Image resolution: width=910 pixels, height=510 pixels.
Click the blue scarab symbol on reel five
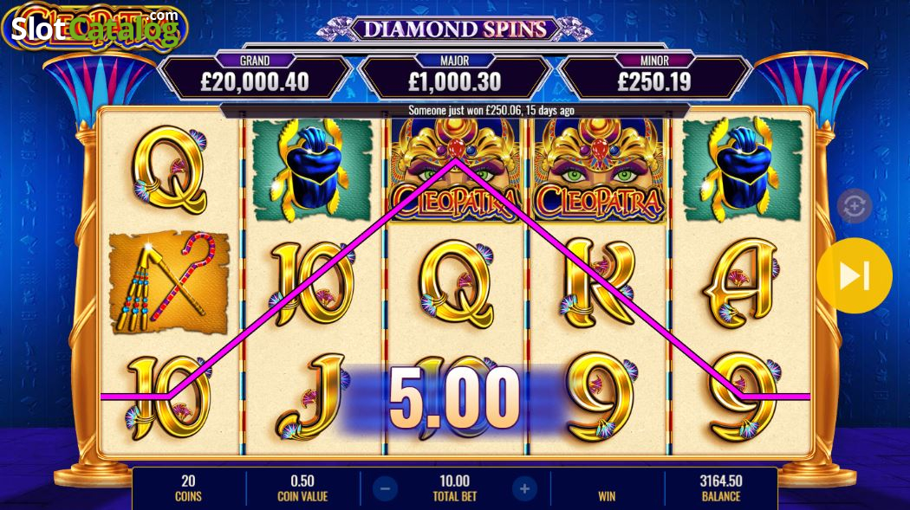pos(742,169)
